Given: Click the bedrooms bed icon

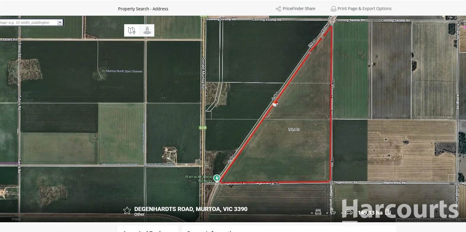Looking at the screenshot, I should pos(318,212).
